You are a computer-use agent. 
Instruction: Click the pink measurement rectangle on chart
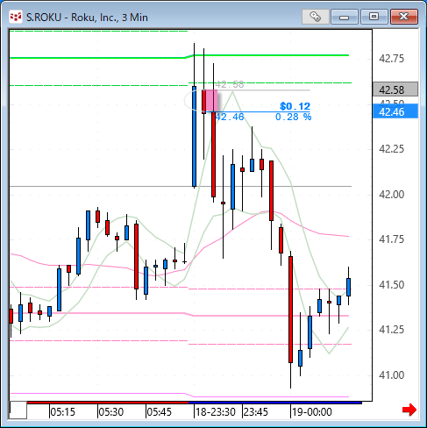[211, 101]
